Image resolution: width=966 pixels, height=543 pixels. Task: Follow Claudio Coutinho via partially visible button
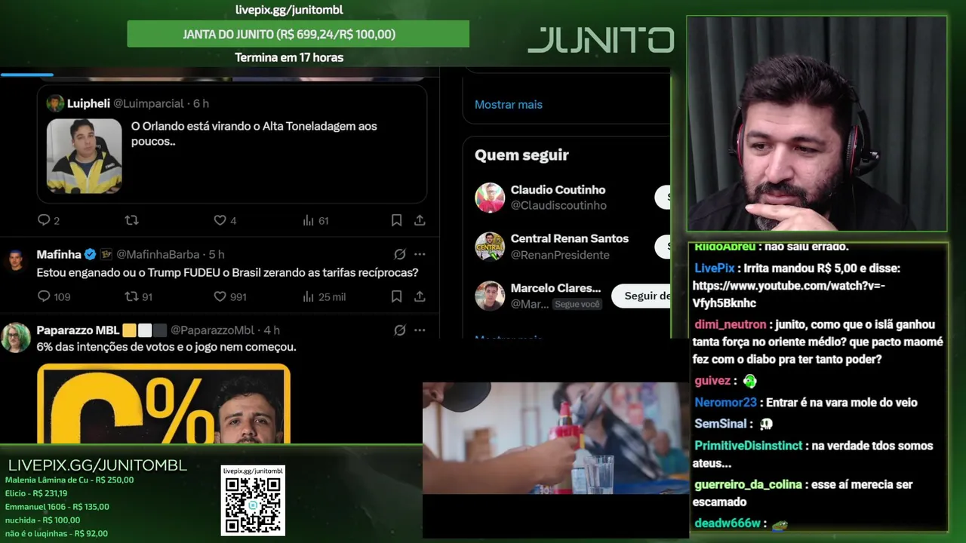[663, 198]
